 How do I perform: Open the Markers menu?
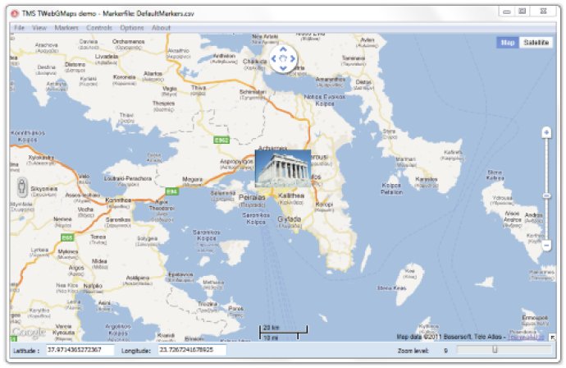point(66,28)
